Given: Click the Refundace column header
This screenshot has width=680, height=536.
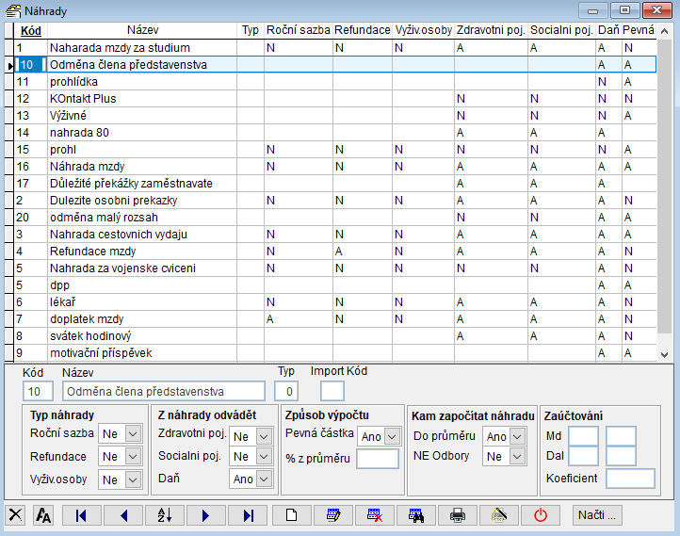Looking at the screenshot, I should tap(363, 30).
